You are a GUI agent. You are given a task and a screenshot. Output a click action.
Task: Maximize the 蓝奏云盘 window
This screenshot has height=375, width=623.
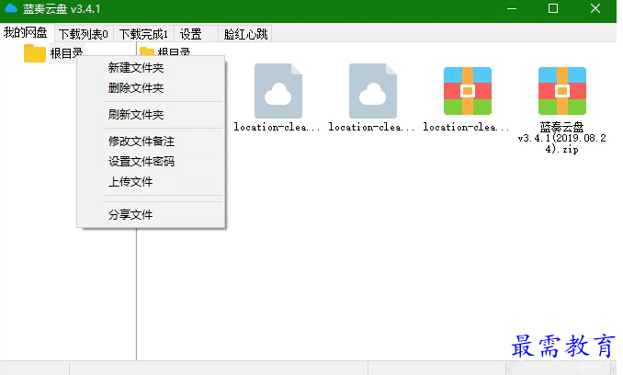[x=553, y=9]
